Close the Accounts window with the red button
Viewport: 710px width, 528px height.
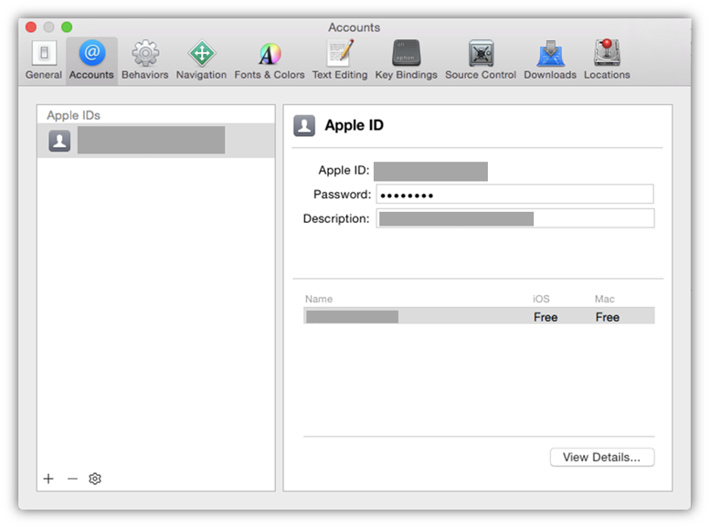click(31, 27)
